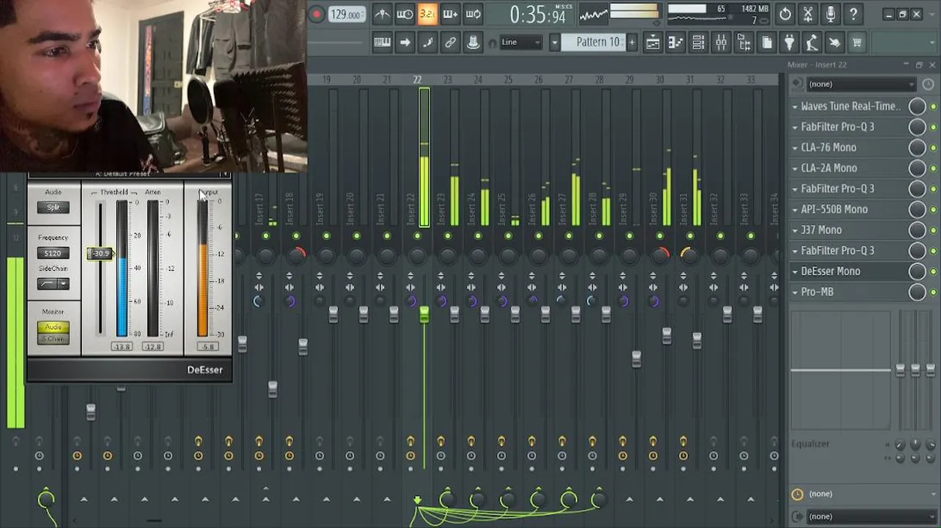Select CLA-2A Mono in effect list
Screen dimensions: 941x528
point(828,168)
